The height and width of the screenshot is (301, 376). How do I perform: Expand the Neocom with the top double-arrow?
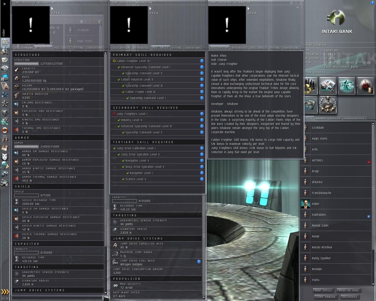coord(4,4)
